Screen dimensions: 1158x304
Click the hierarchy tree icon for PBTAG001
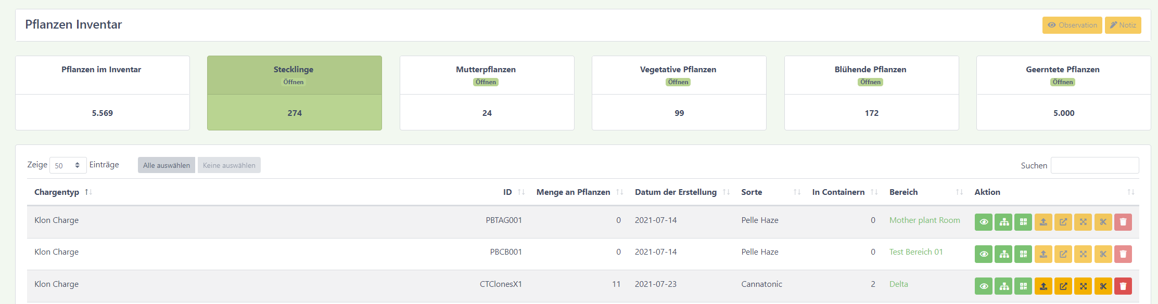(1003, 222)
